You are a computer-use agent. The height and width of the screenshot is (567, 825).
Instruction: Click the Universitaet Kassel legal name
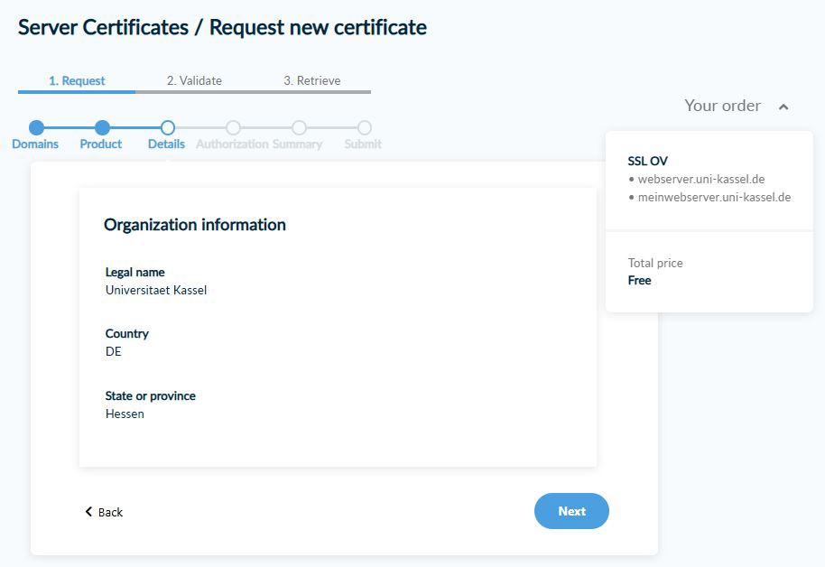click(156, 290)
